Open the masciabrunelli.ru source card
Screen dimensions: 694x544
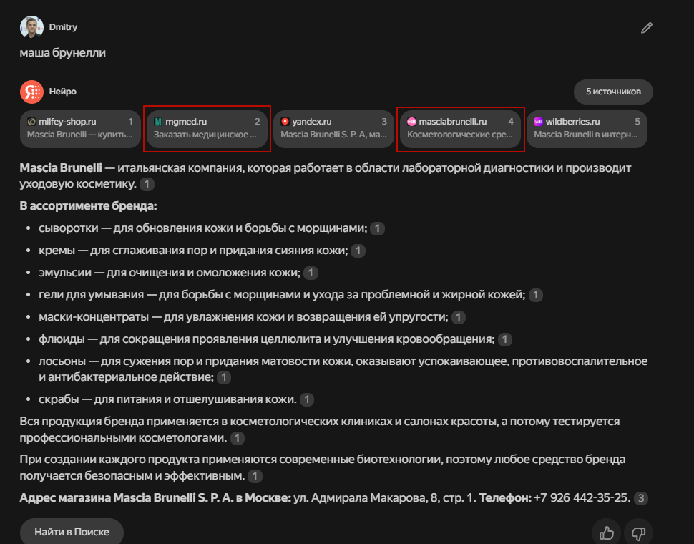pyautogui.click(x=460, y=129)
